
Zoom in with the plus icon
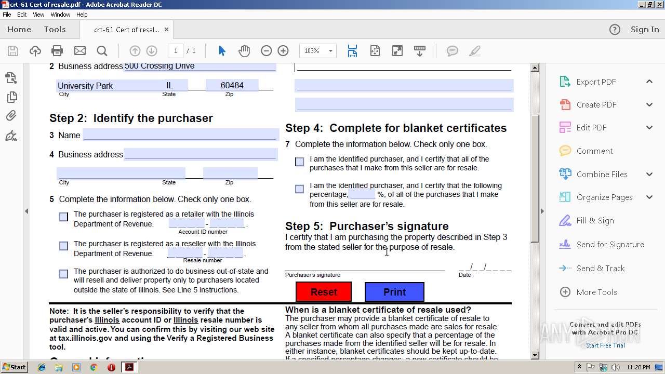(283, 51)
